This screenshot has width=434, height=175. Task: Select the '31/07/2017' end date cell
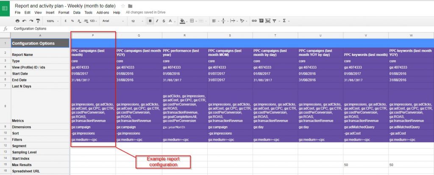(230, 80)
